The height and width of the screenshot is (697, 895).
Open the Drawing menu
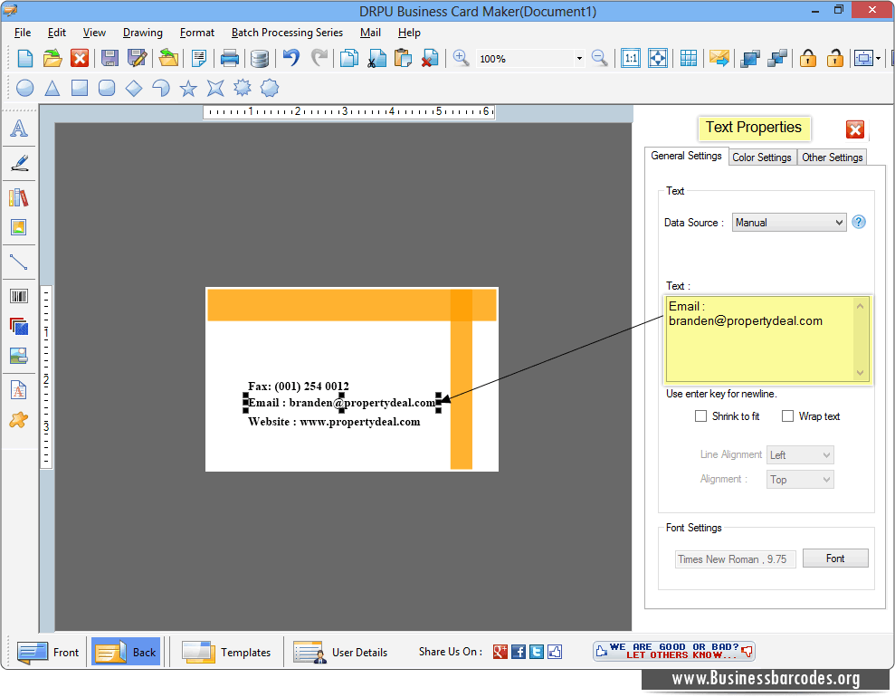tap(143, 33)
